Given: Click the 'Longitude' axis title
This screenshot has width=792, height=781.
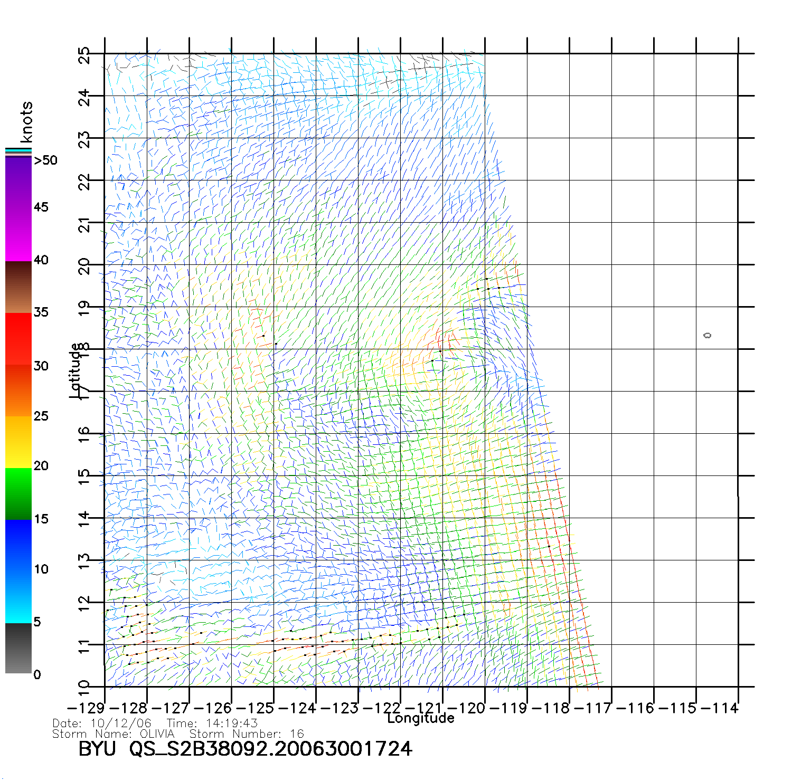Looking at the screenshot, I should pyautogui.click(x=420, y=718).
